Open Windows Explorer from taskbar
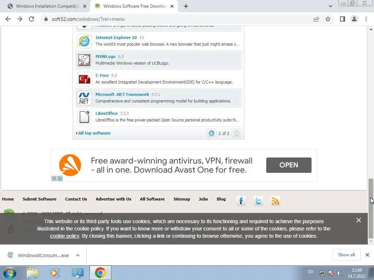The height and width of the screenshot is (280, 374). pos(33,273)
